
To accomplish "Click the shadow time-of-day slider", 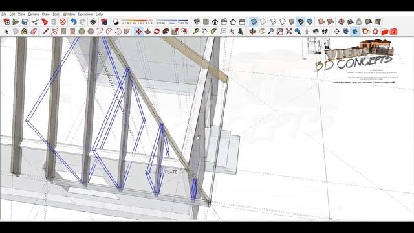I will (x=172, y=21).
